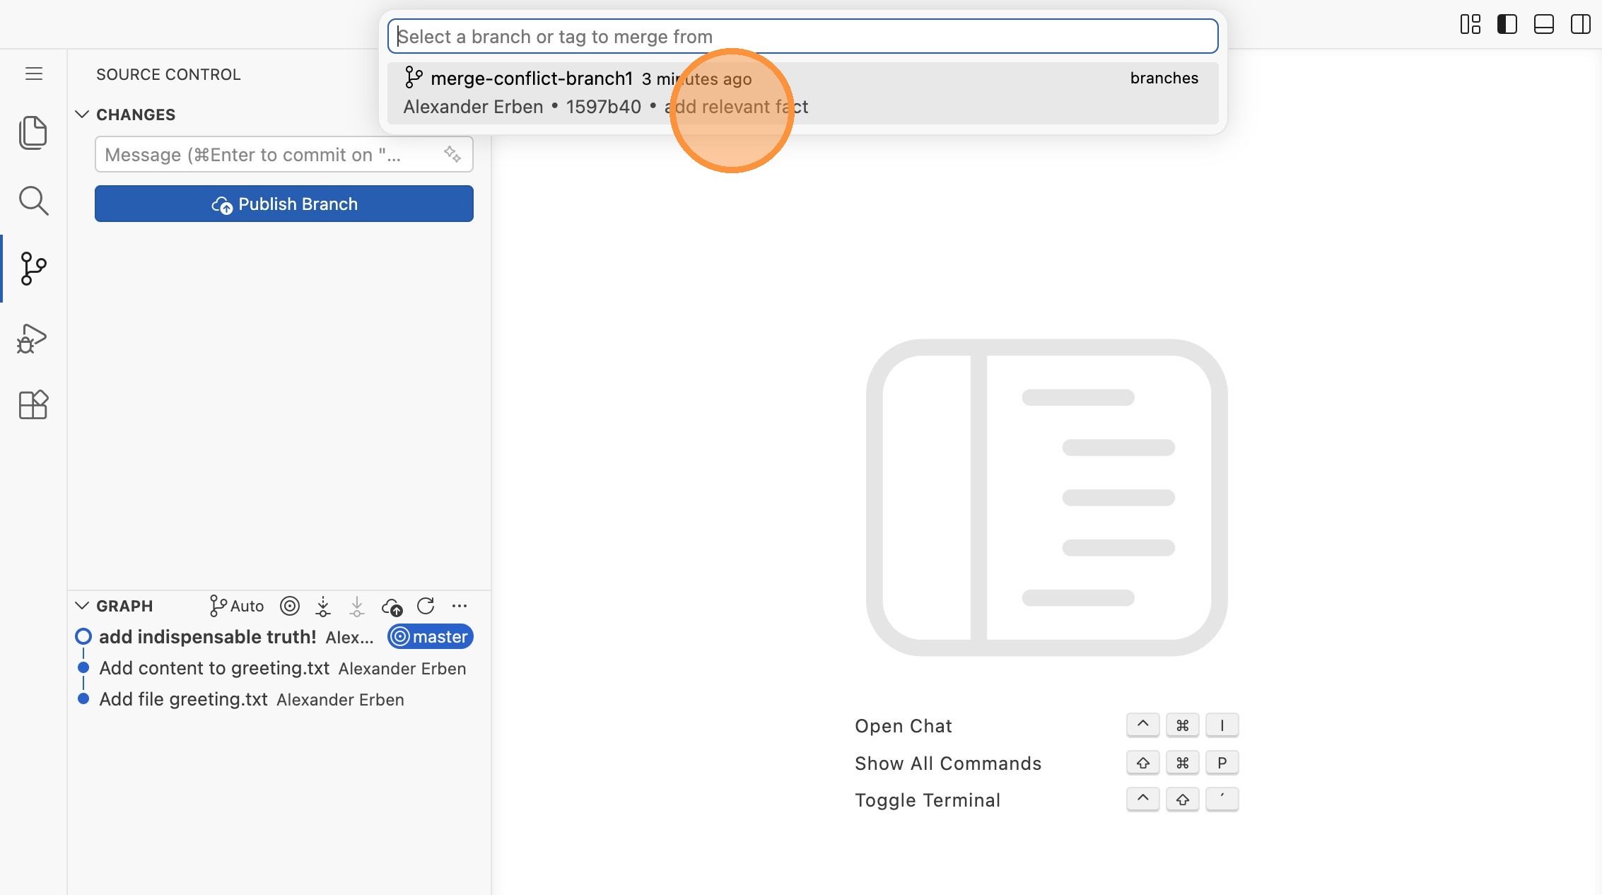This screenshot has height=895, width=1602.
Task: Open graph More Actions ellipsis
Action: (x=460, y=606)
